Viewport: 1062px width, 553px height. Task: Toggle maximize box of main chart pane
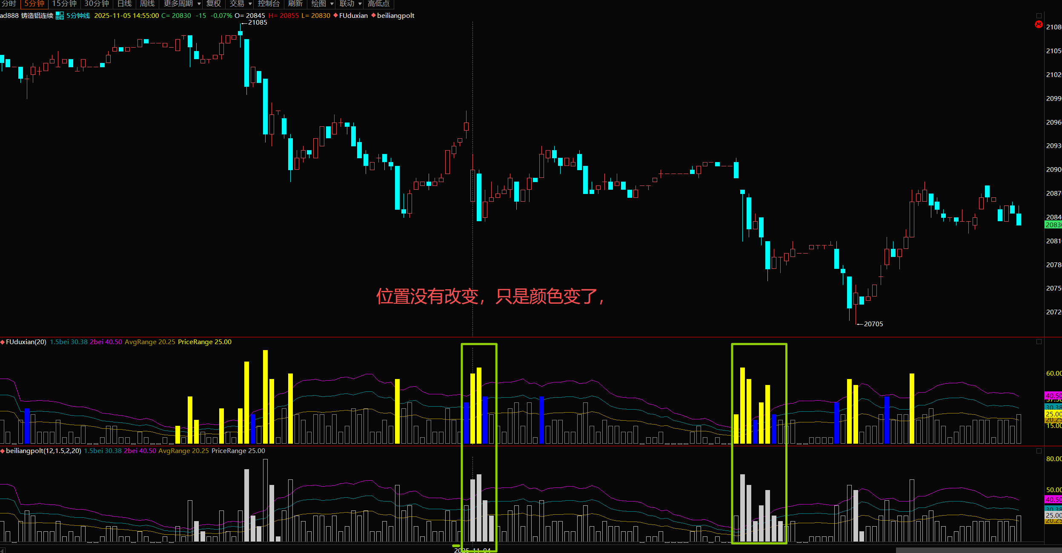pyautogui.click(x=1039, y=16)
